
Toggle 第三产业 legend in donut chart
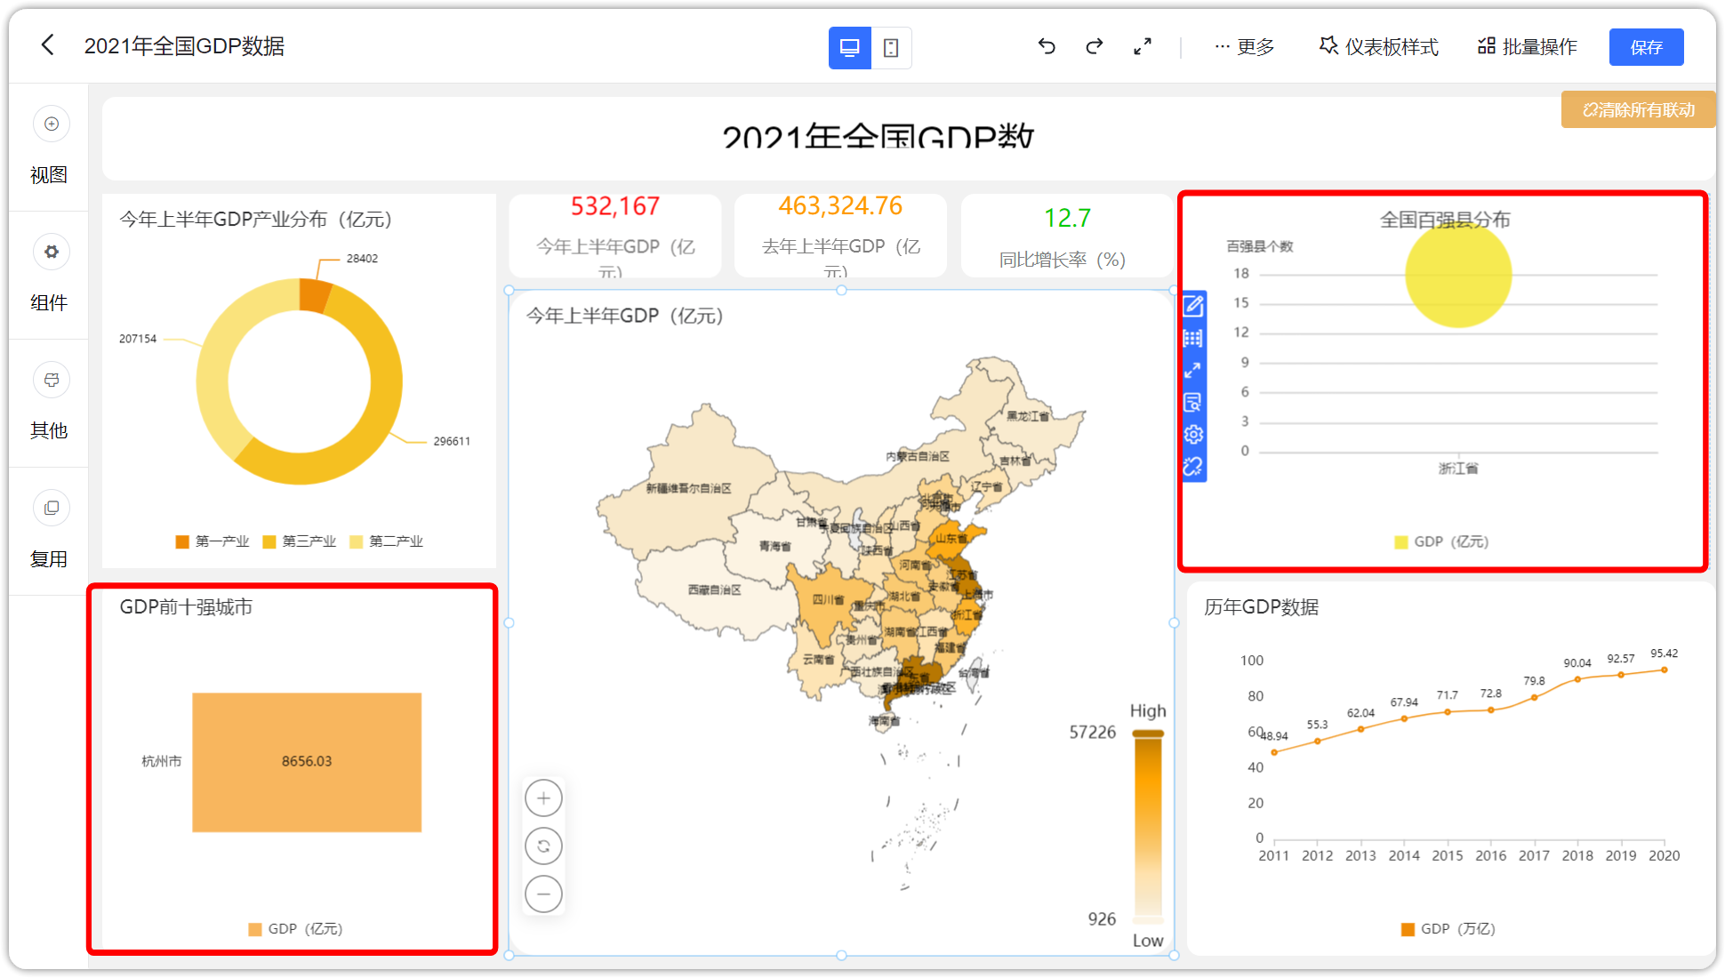click(x=300, y=541)
